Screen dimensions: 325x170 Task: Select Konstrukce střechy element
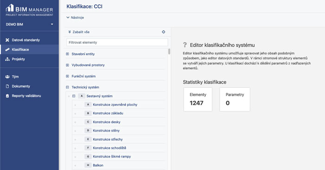119,139
